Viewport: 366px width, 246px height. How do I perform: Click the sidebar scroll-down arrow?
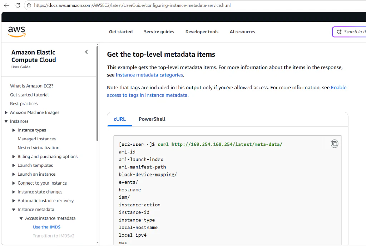[x=97, y=243]
